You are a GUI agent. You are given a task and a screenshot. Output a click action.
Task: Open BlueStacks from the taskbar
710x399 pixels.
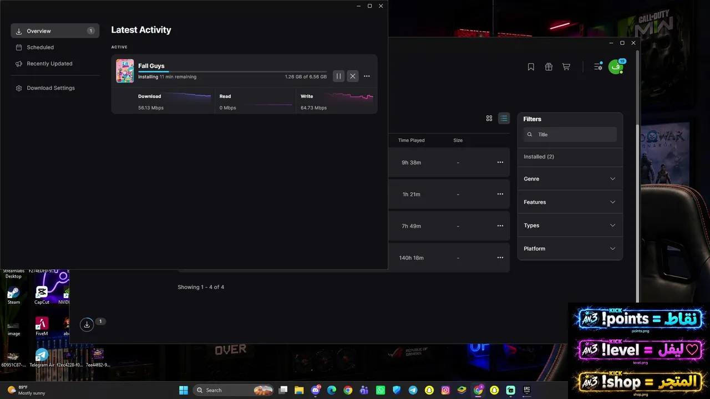coord(461,390)
